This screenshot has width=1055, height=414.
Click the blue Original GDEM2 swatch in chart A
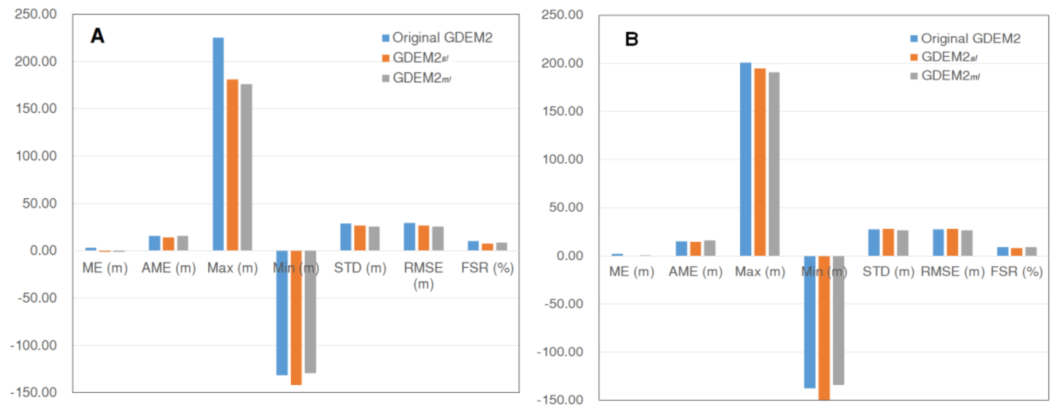pyautogui.click(x=385, y=38)
